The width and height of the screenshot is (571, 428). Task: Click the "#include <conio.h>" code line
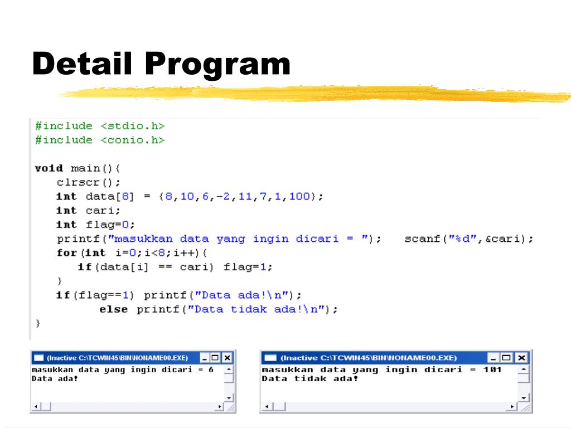point(100,140)
